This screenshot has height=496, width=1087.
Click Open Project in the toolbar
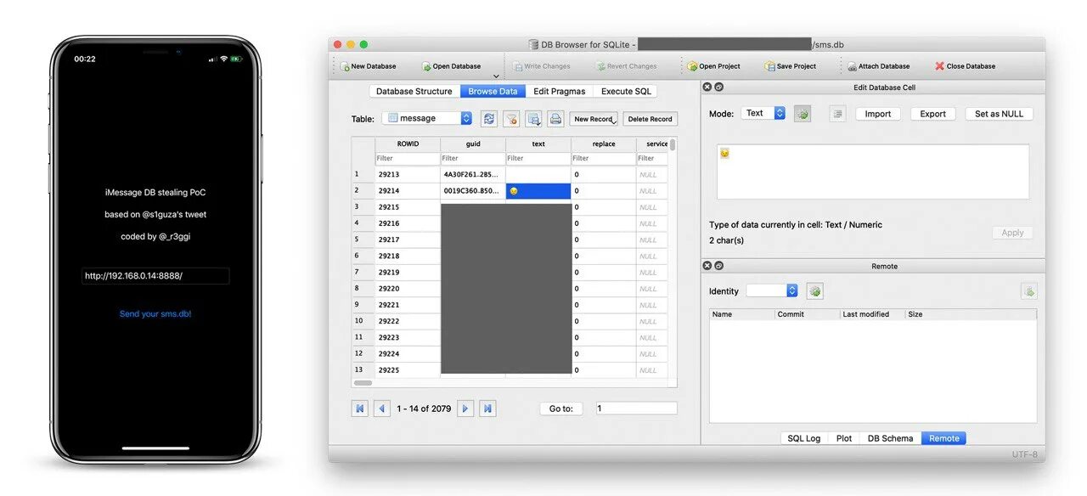[713, 66]
